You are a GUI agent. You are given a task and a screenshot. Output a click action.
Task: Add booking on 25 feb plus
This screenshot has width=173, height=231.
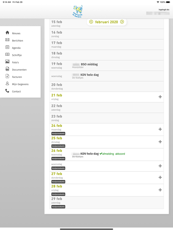pos(160,142)
